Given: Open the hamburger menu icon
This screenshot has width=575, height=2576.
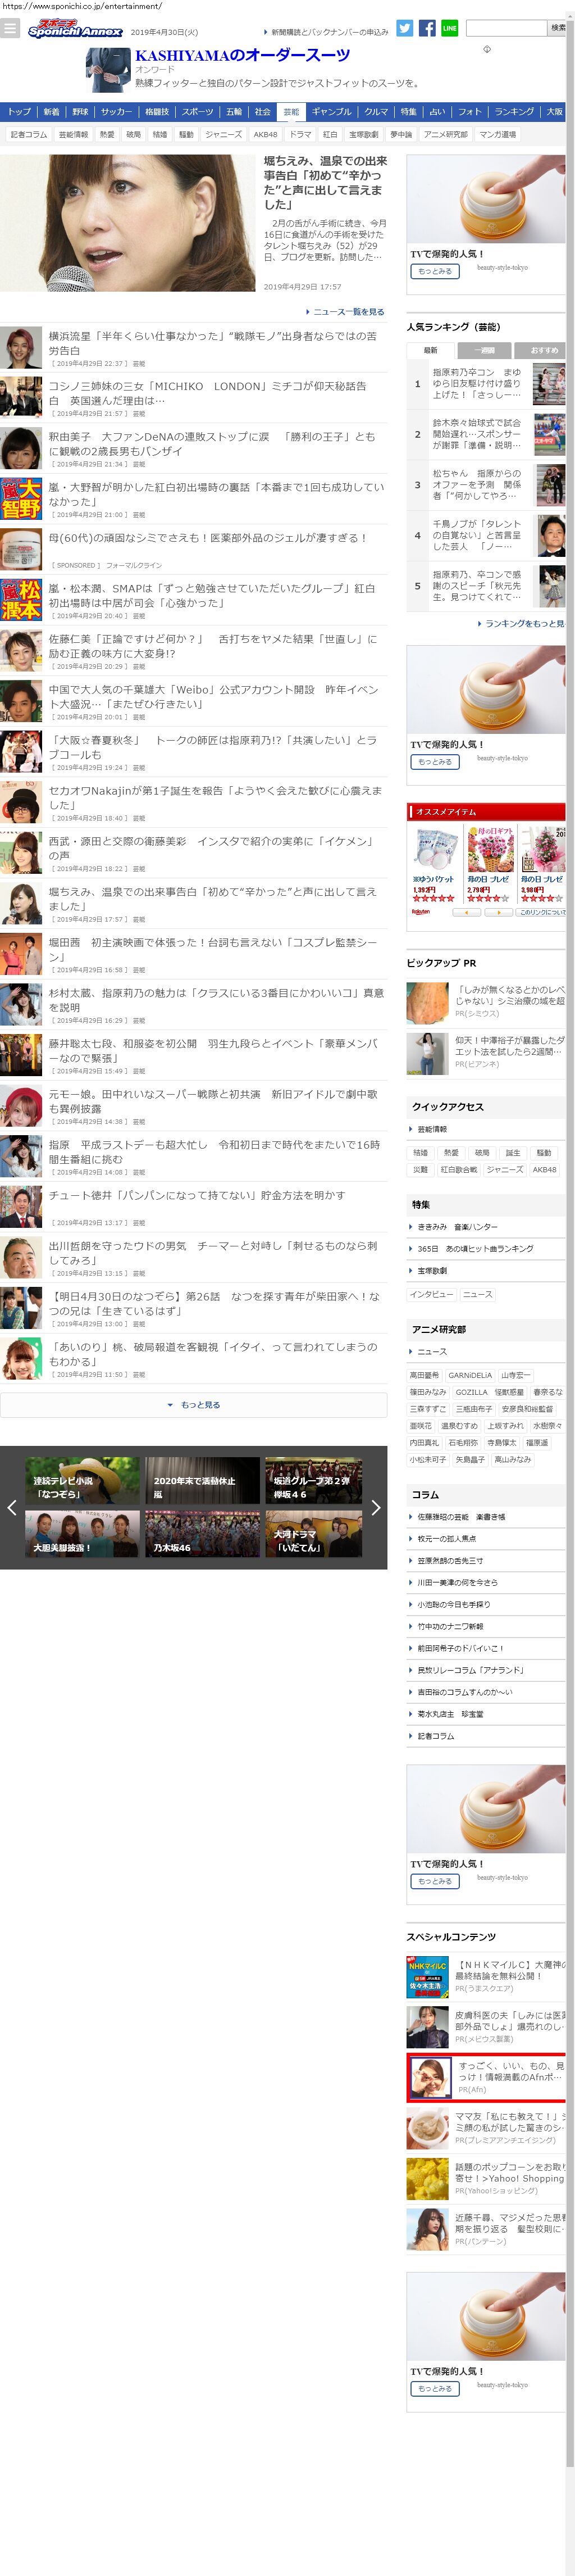Looking at the screenshot, I should pos(10,28).
